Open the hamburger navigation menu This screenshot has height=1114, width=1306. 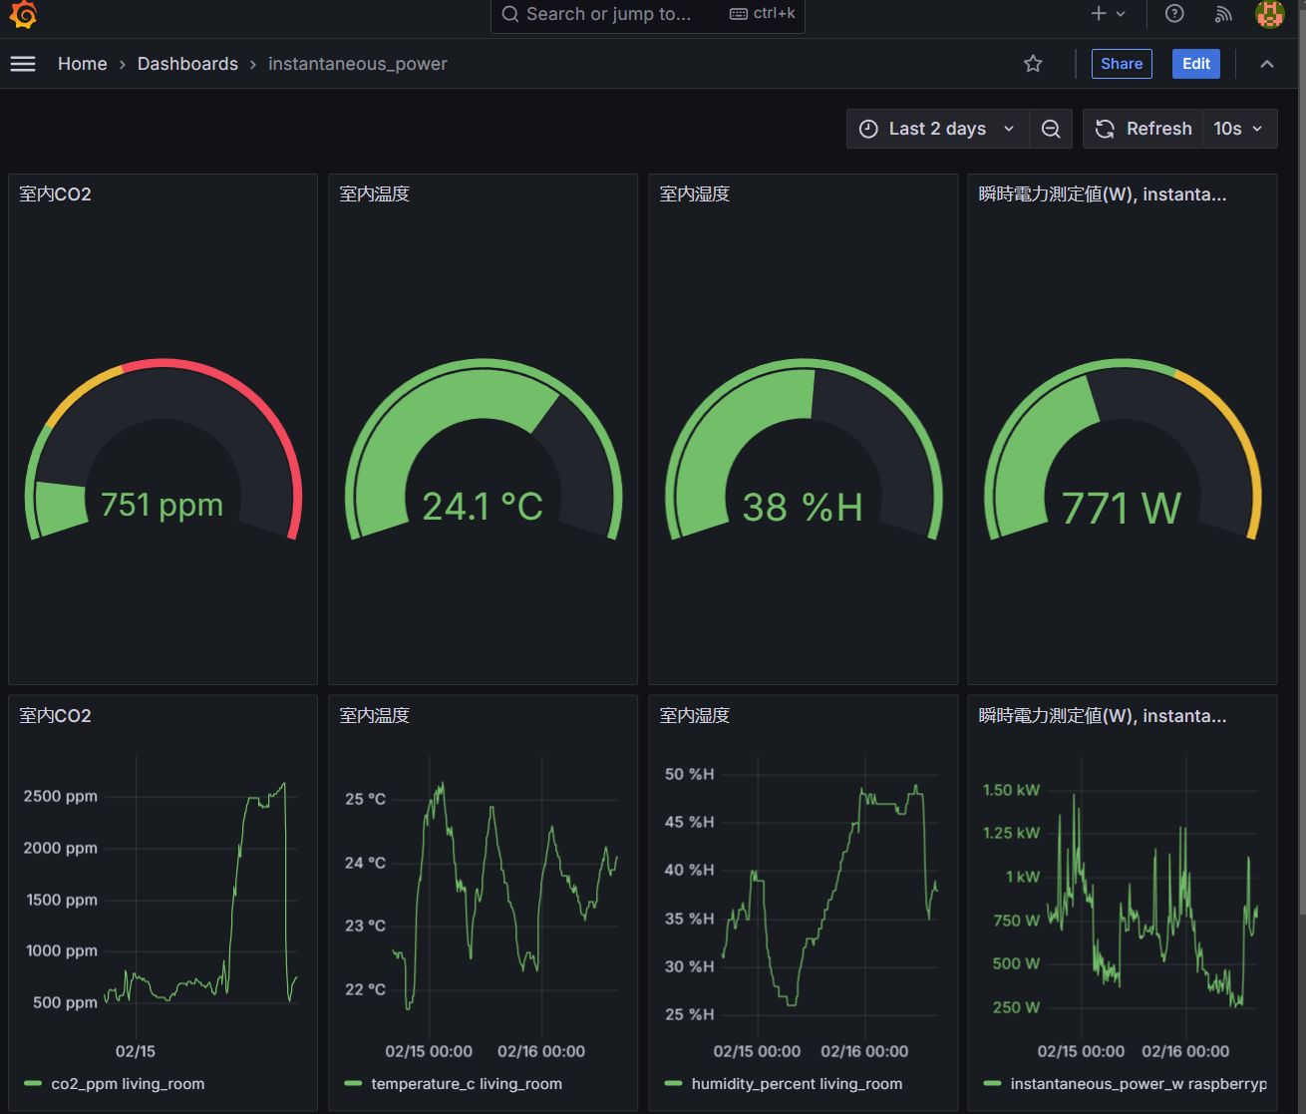tap(23, 64)
